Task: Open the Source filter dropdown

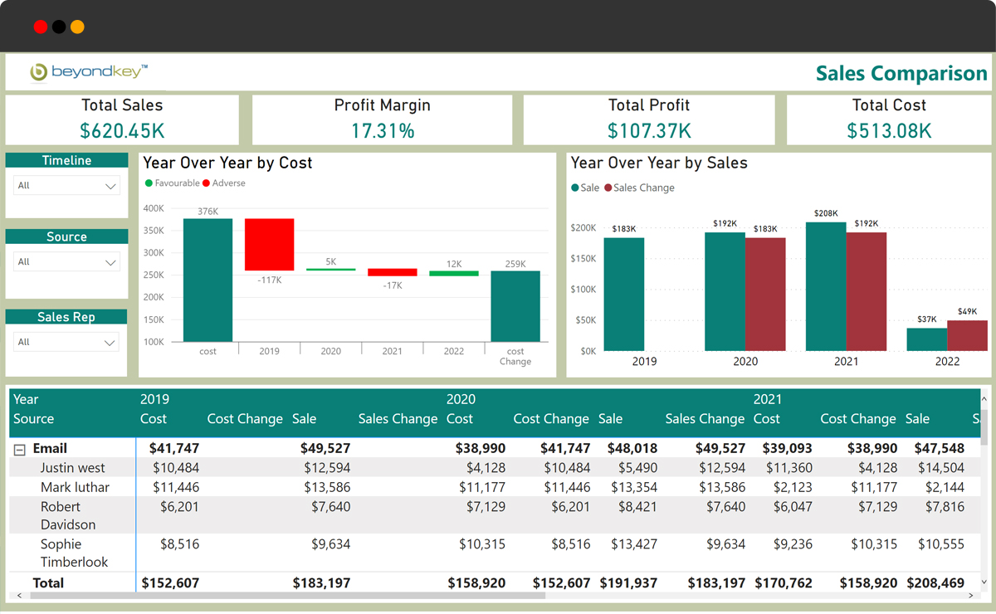Action: pyautogui.click(x=67, y=262)
